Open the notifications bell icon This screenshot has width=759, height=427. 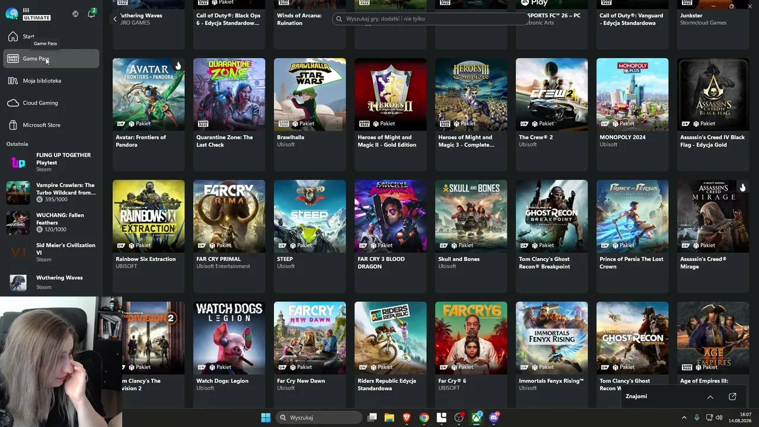pyautogui.click(x=91, y=14)
